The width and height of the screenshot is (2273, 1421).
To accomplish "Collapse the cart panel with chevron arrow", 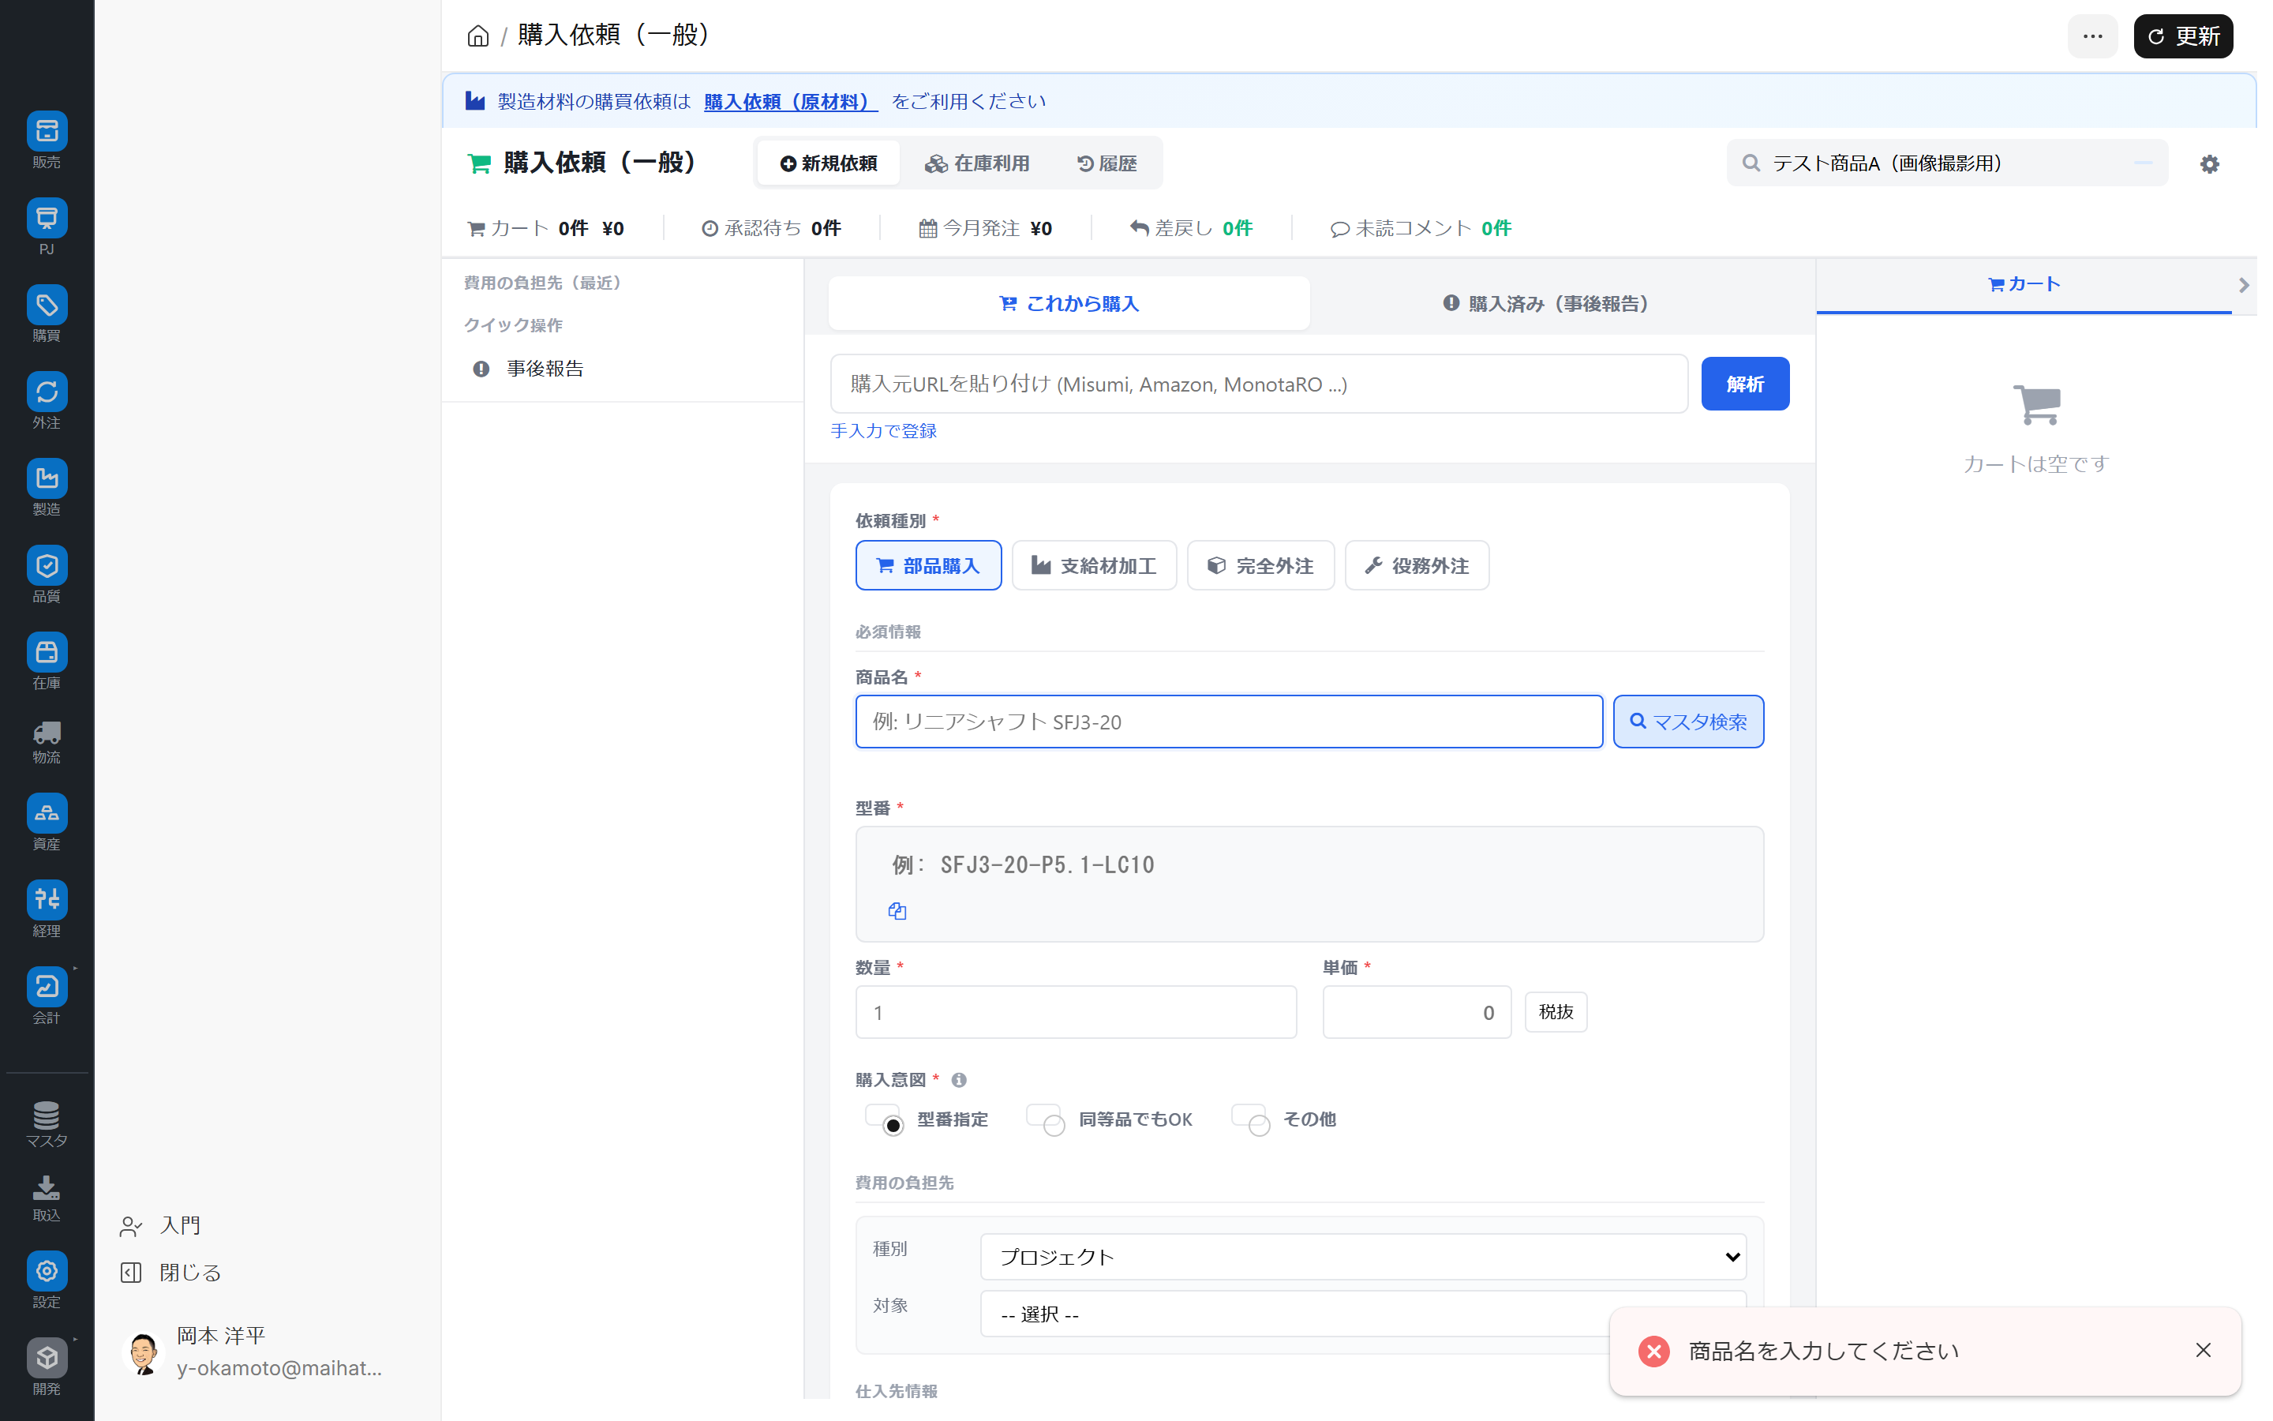I will pyautogui.click(x=2243, y=285).
